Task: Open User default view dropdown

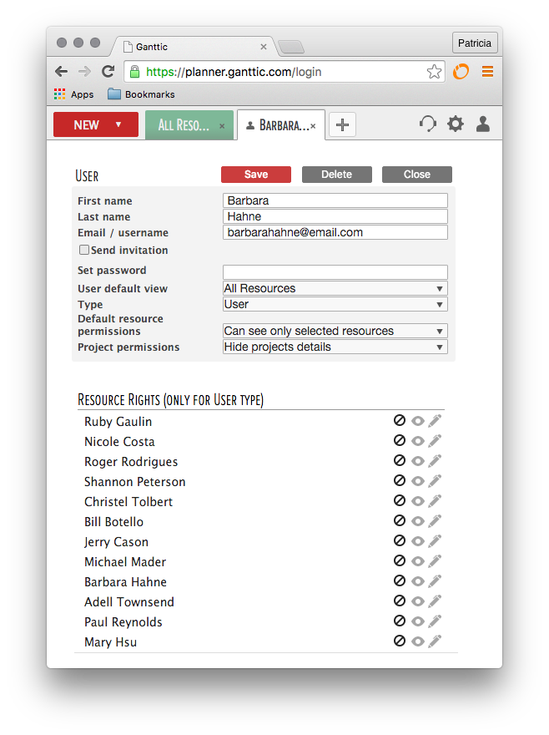Action: pyautogui.click(x=335, y=288)
